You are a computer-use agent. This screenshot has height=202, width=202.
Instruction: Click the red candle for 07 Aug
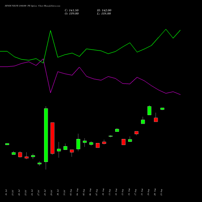tap(98, 145)
